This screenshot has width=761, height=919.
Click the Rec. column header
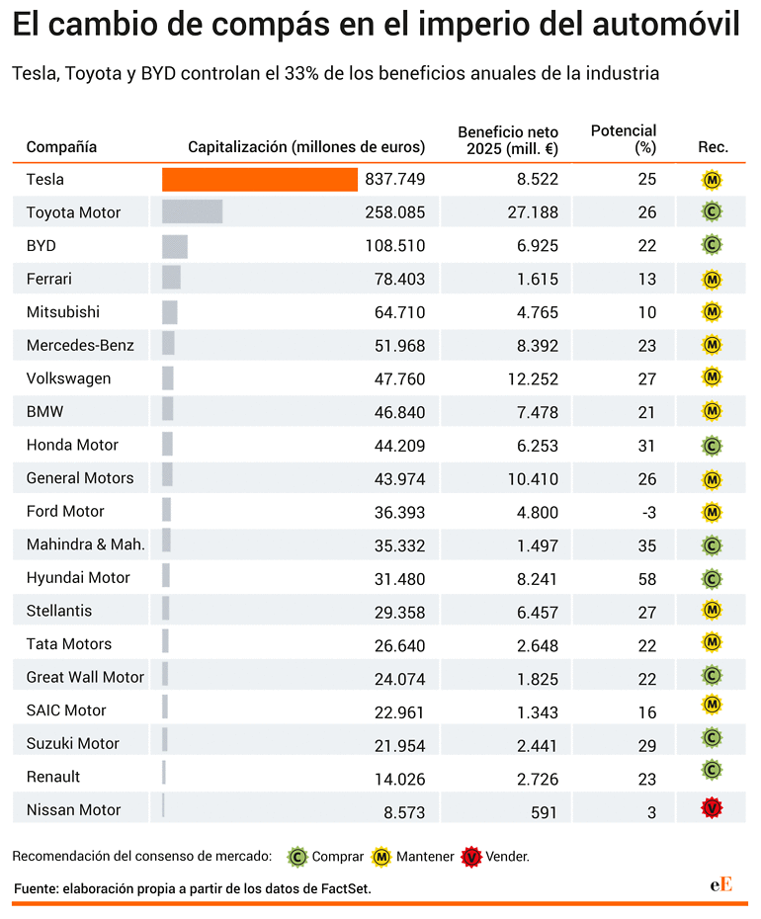713,147
